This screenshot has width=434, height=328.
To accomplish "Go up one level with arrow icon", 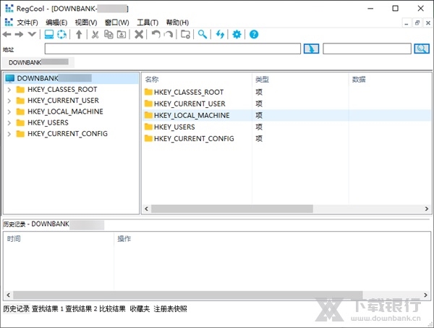I will click(79, 35).
